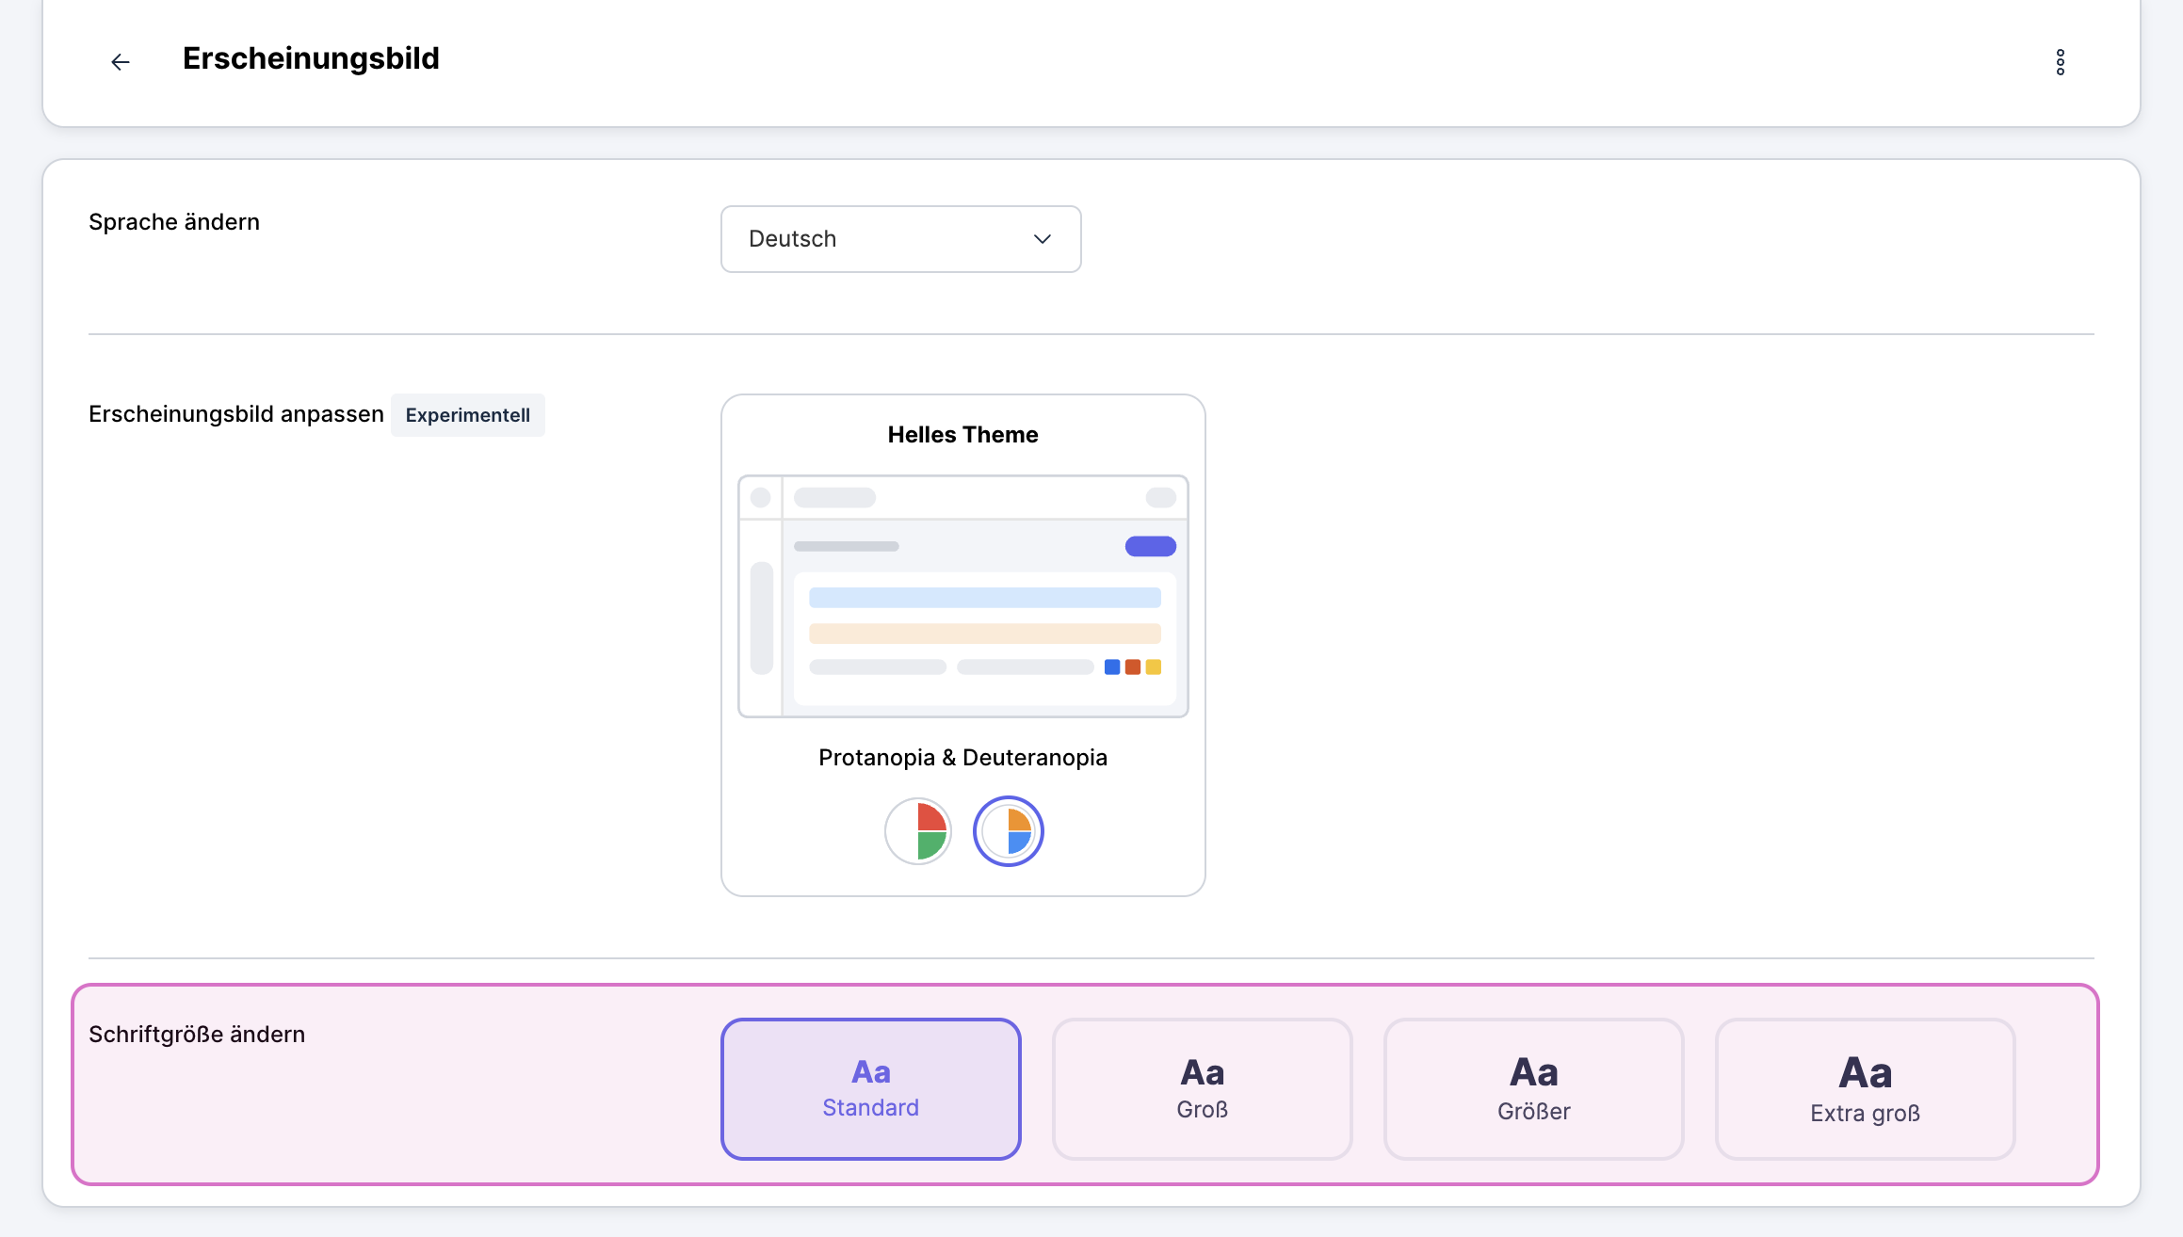The image size is (2183, 1237).
Task: Click the colored squares in theme preview
Action: tap(1132, 667)
